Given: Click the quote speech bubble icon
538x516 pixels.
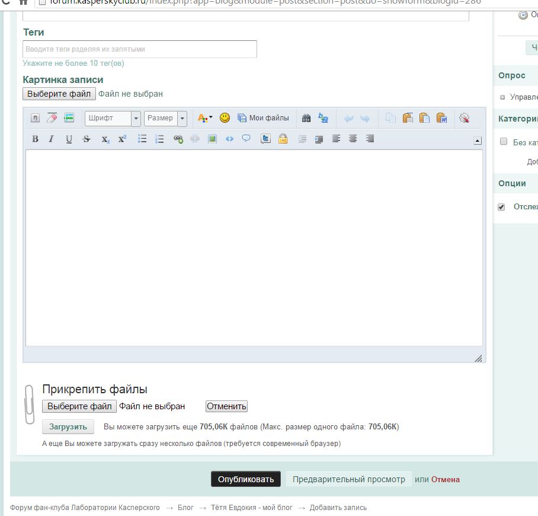Looking at the screenshot, I should 246,138.
